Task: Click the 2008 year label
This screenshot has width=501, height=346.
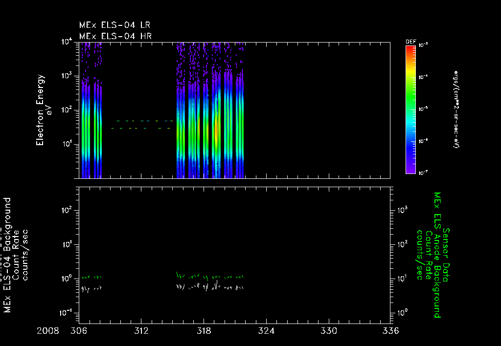Action: tap(48, 331)
